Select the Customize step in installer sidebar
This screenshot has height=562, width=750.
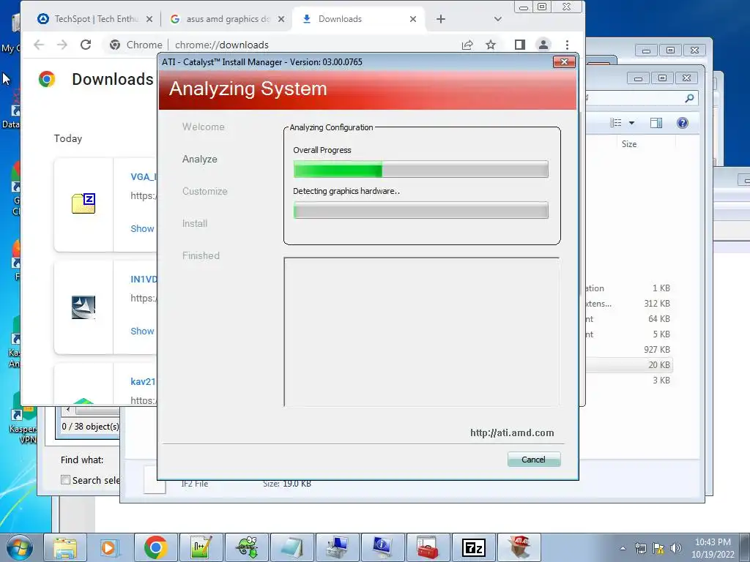205,191
